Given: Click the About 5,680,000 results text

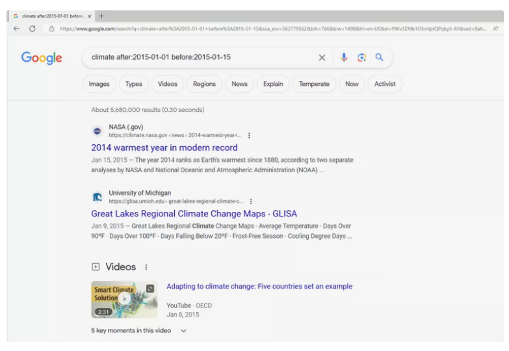Looking at the screenshot, I should click(x=148, y=110).
